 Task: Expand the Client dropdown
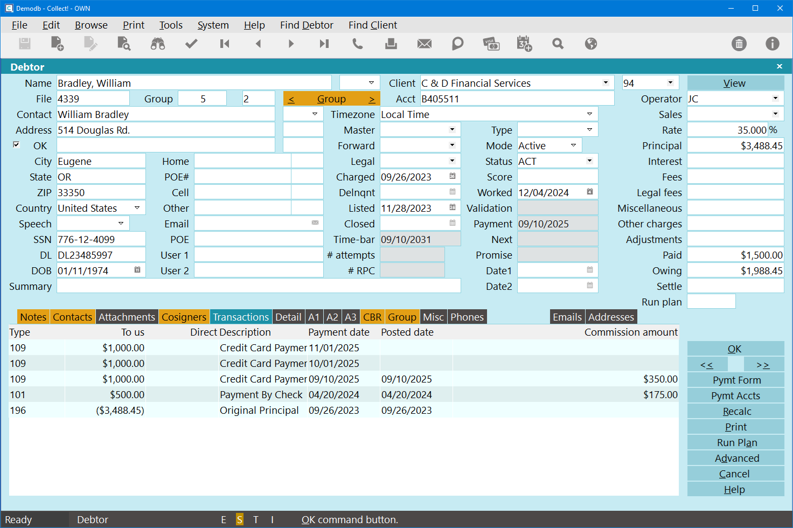[x=606, y=83]
